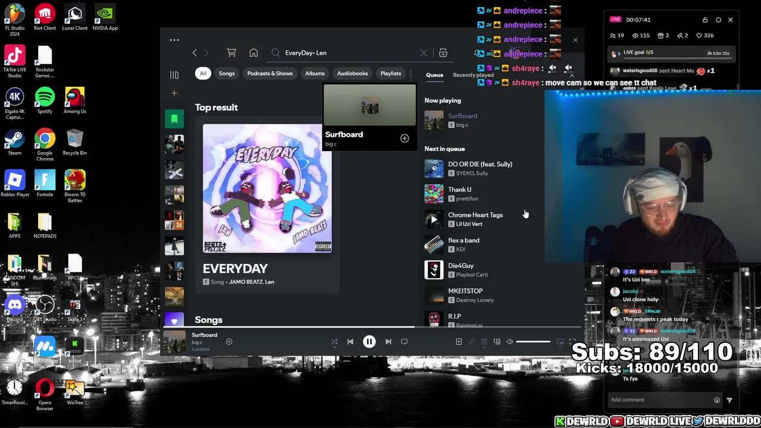Collapse Your Library sidebar icon
The height and width of the screenshot is (428, 761).
tap(174, 75)
